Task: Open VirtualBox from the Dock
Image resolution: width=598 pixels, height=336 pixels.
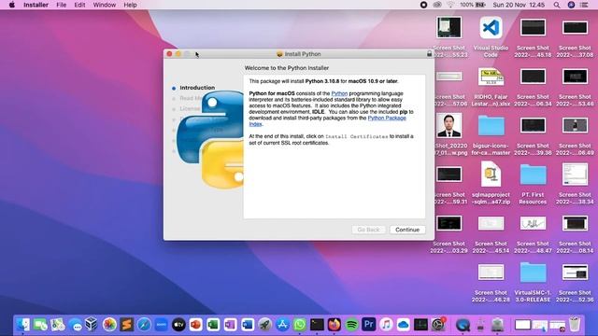Action: [92, 325]
